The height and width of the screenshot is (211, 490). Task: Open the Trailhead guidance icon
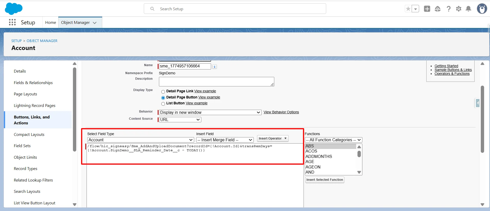point(438,9)
